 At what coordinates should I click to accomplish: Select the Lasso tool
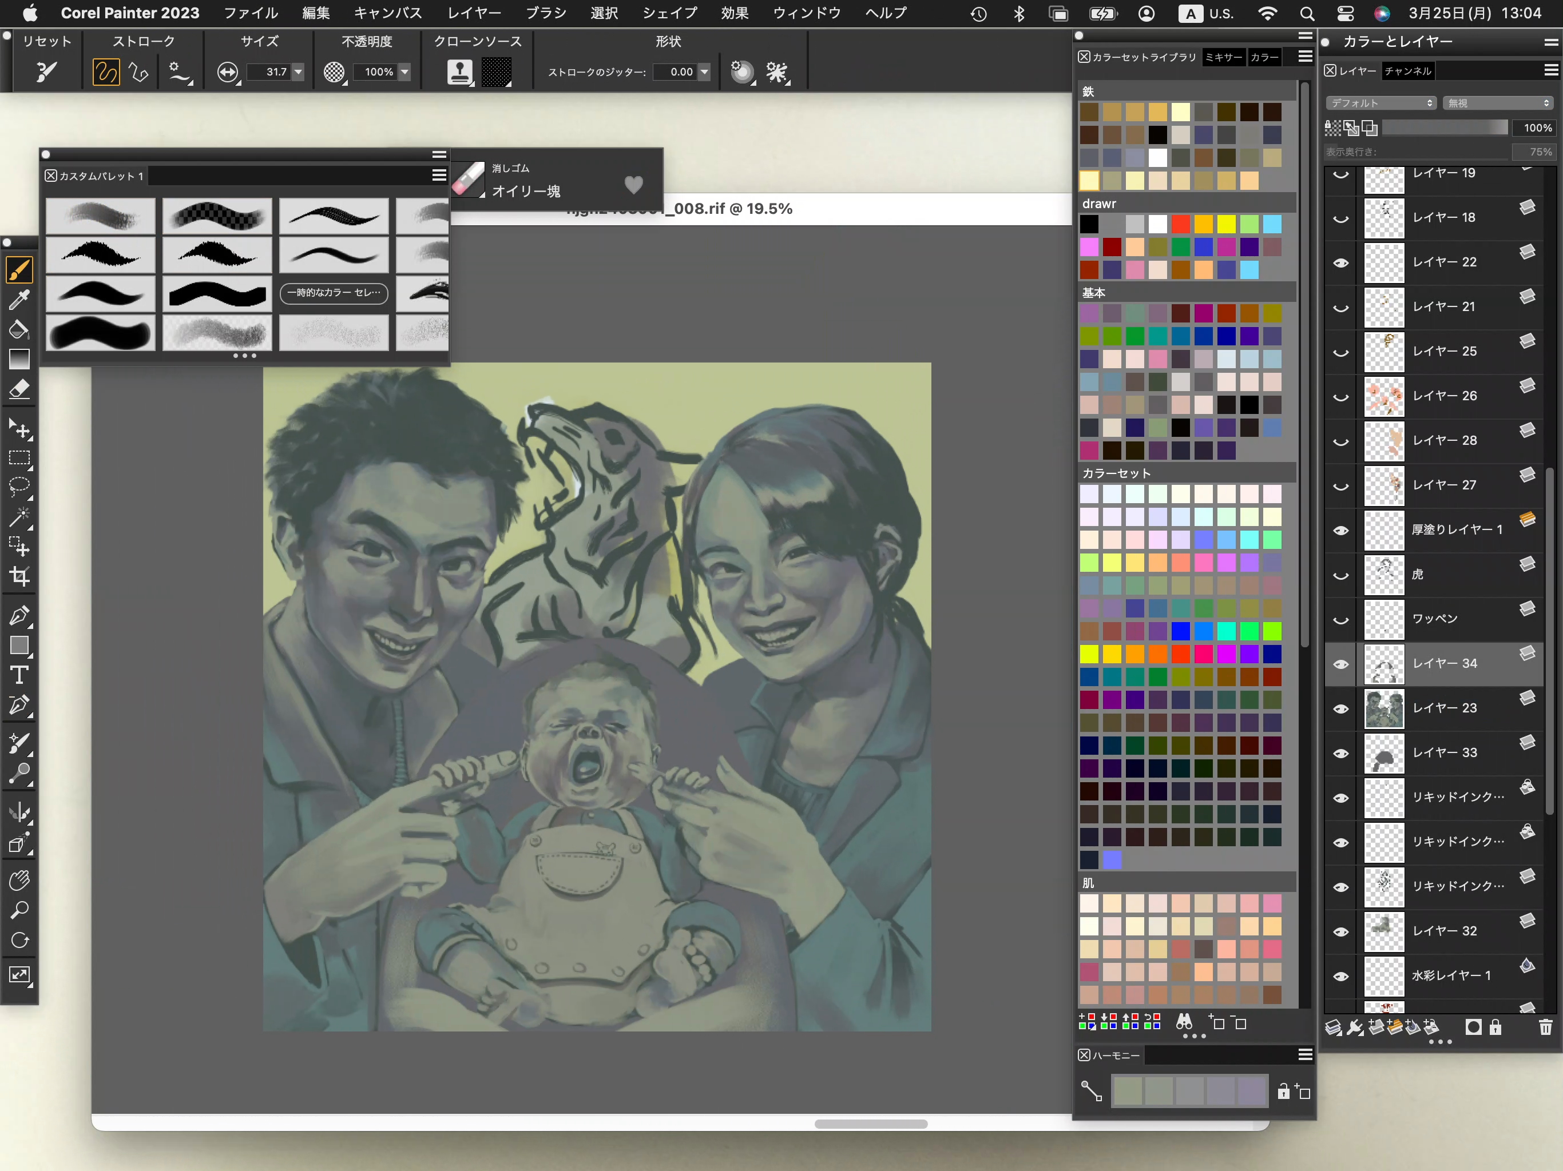click(19, 487)
